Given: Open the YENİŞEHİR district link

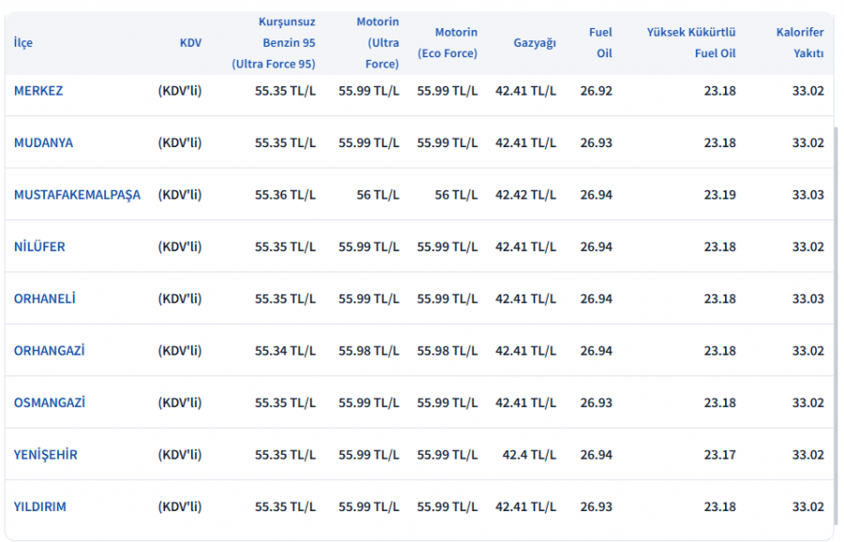Looking at the screenshot, I should 45,455.
